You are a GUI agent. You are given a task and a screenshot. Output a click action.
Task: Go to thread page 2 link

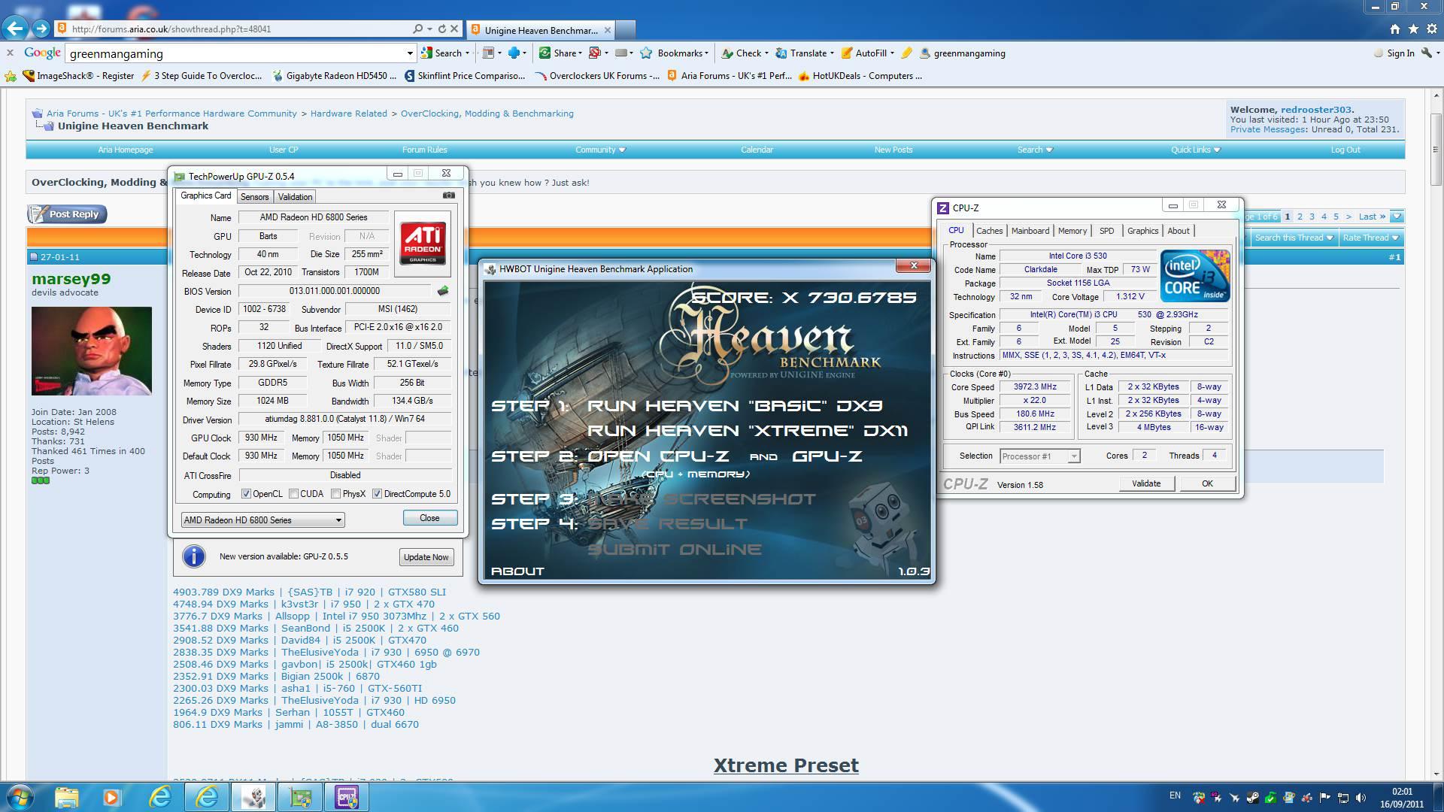point(1300,217)
